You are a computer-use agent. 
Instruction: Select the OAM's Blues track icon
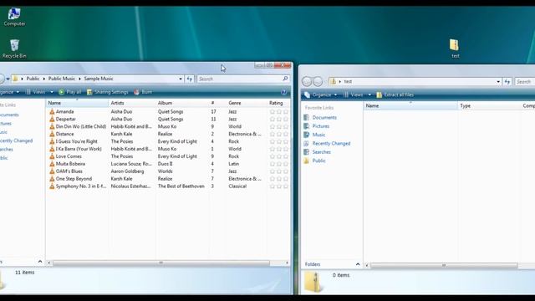point(52,171)
